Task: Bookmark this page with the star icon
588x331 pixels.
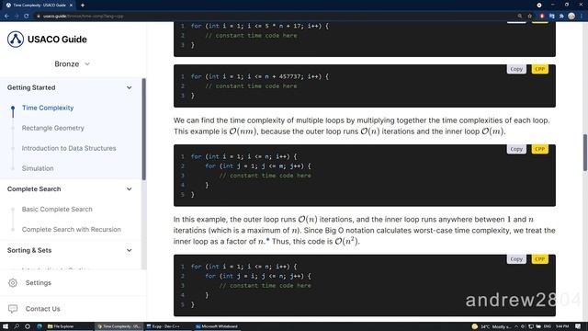Action: pos(530,17)
